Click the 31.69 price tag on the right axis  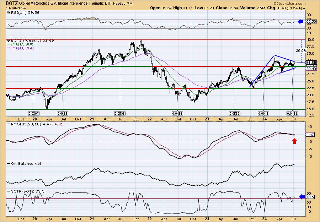(x=311, y=63)
